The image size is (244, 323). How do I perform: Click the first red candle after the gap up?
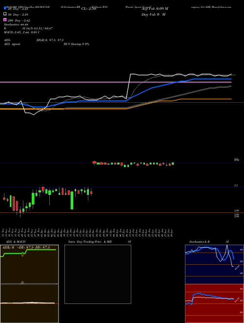coord(94,162)
